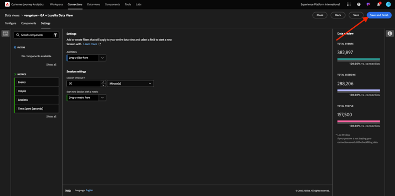The image size is (395, 196).
Task: Click the Drop a filter here field
Action: (83, 58)
